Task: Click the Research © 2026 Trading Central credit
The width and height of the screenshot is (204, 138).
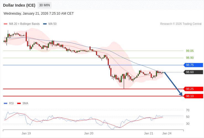Action: (181, 24)
